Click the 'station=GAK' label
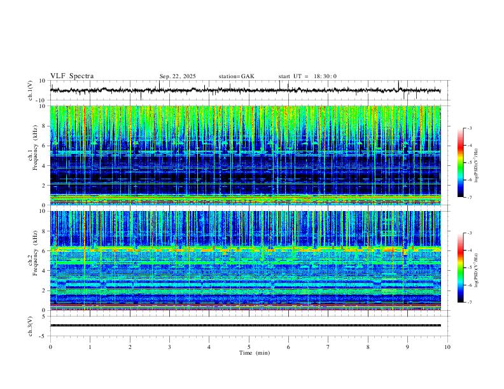The image size is (504, 389). [236, 76]
